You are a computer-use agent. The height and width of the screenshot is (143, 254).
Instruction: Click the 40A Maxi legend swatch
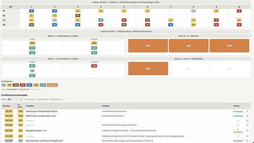coord(52,85)
